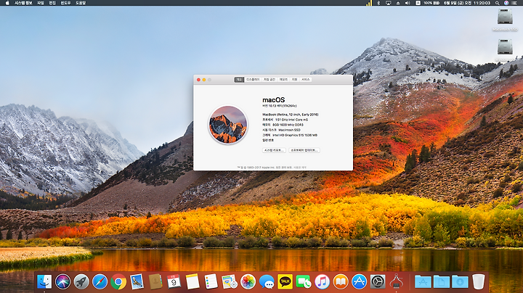Image resolution: width=523 pixels, height=293 pixels.
Task: Click Bluetooth icon in menu bar
Action: click(378, 3)
